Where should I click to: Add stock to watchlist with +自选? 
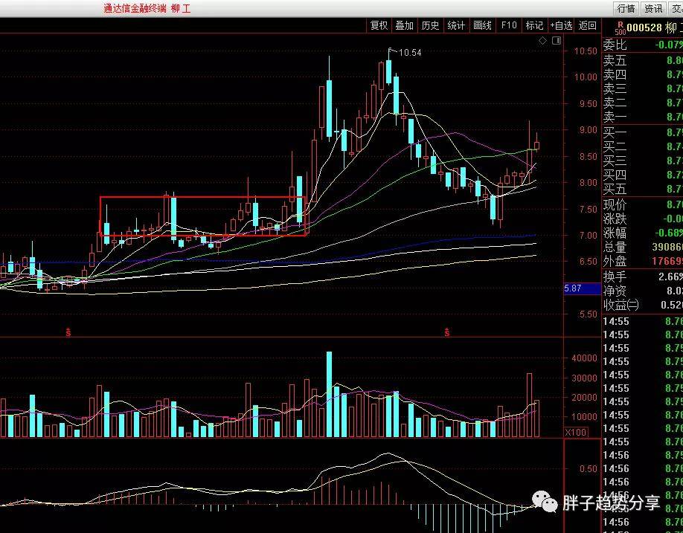tap(561, 26)
